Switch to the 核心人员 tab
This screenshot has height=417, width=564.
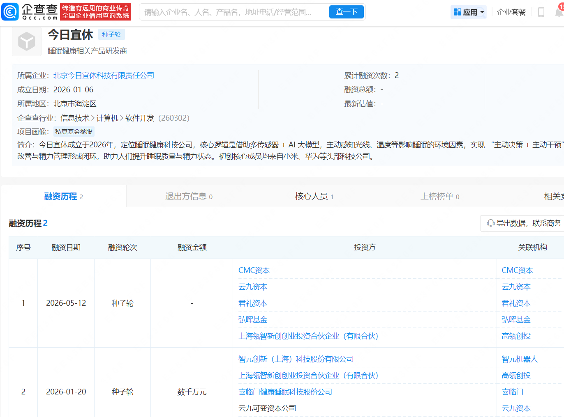pyautogui.click(x=314, y=196)
